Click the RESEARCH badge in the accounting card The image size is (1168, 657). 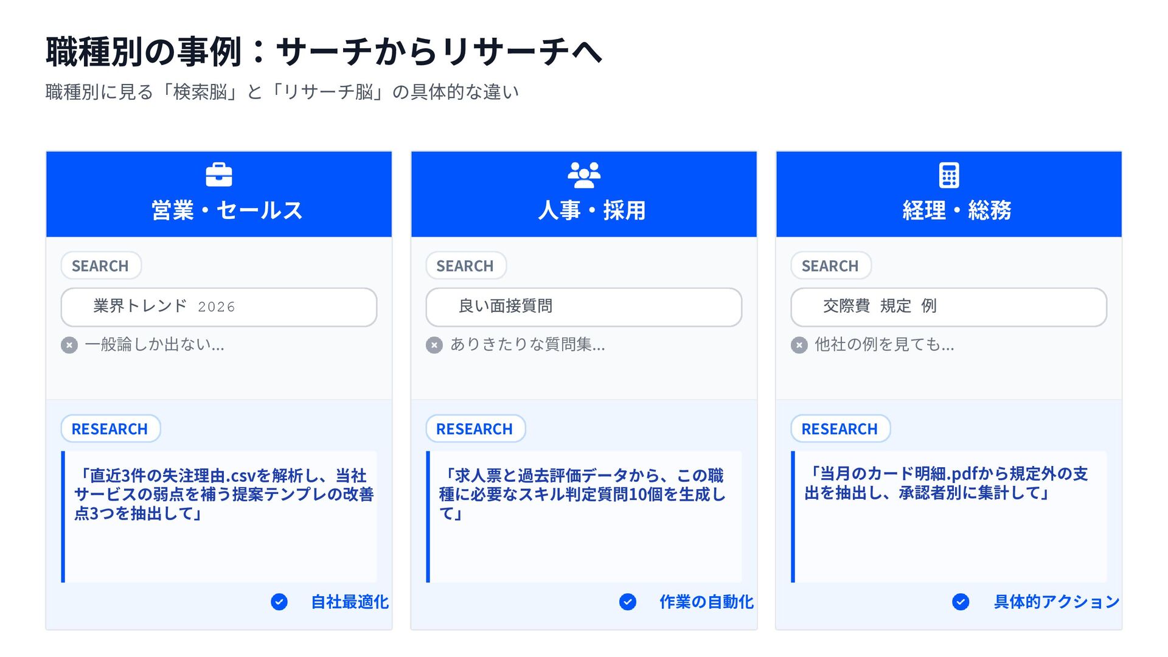click(840, 429)
